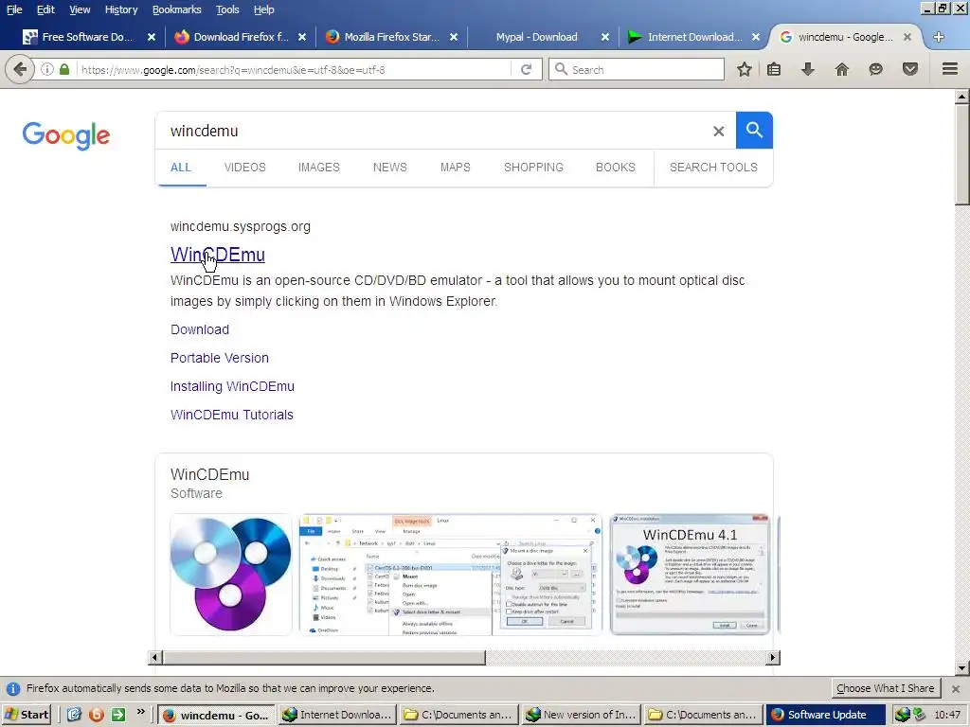The height and width of the screenshot is (727, 970).
Task: Click the info icon in notification bar
Action: click(12, 689)
